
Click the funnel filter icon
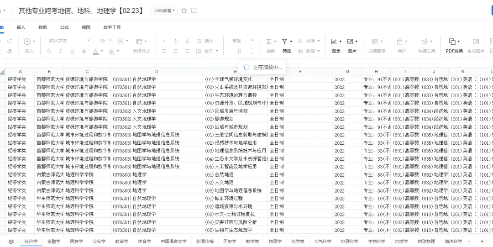click(x=284, y=41)
